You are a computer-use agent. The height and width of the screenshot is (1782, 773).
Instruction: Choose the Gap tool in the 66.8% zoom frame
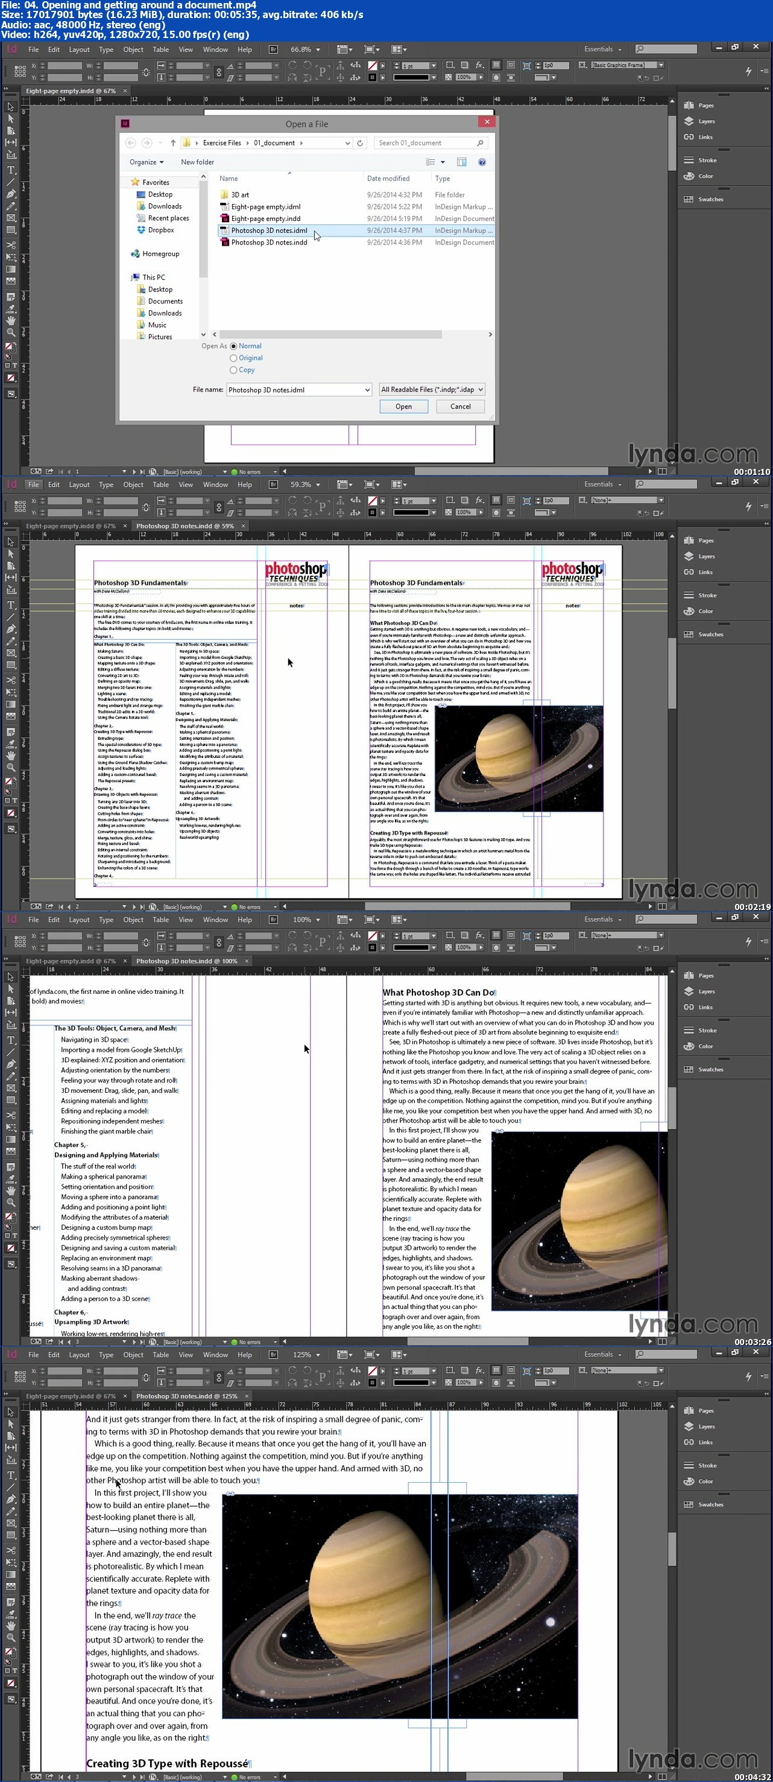11,142
